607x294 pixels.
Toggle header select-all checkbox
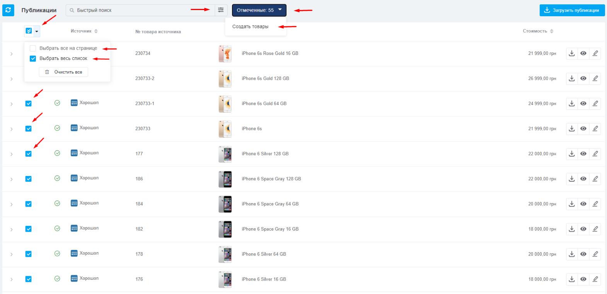(x=29, y=31)
